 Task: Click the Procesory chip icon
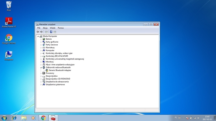click(x=44, y=73)
